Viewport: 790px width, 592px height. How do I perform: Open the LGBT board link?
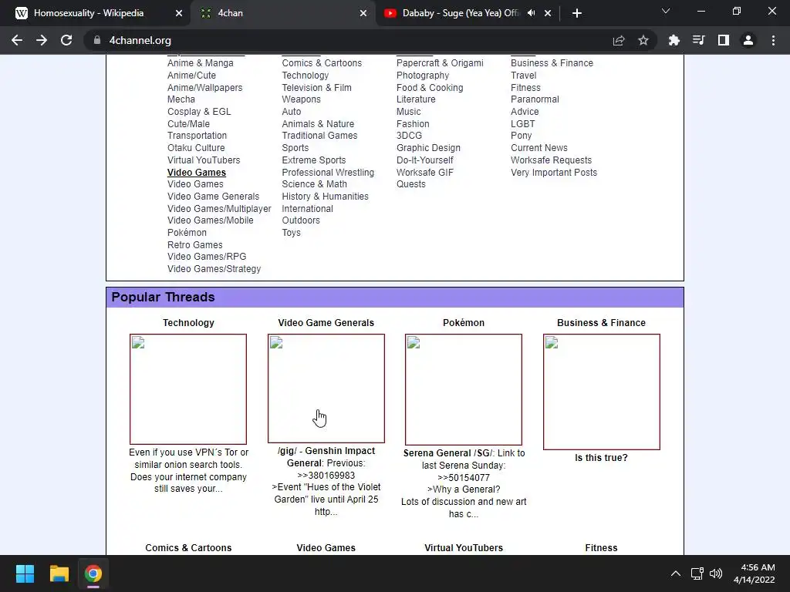pos(523,124)
